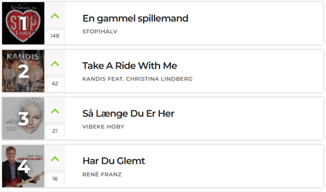Viewport: 326px width, 192px height.
Task: Select Vibeke Hoby album cover image
Action: click(x=23, y=119)
